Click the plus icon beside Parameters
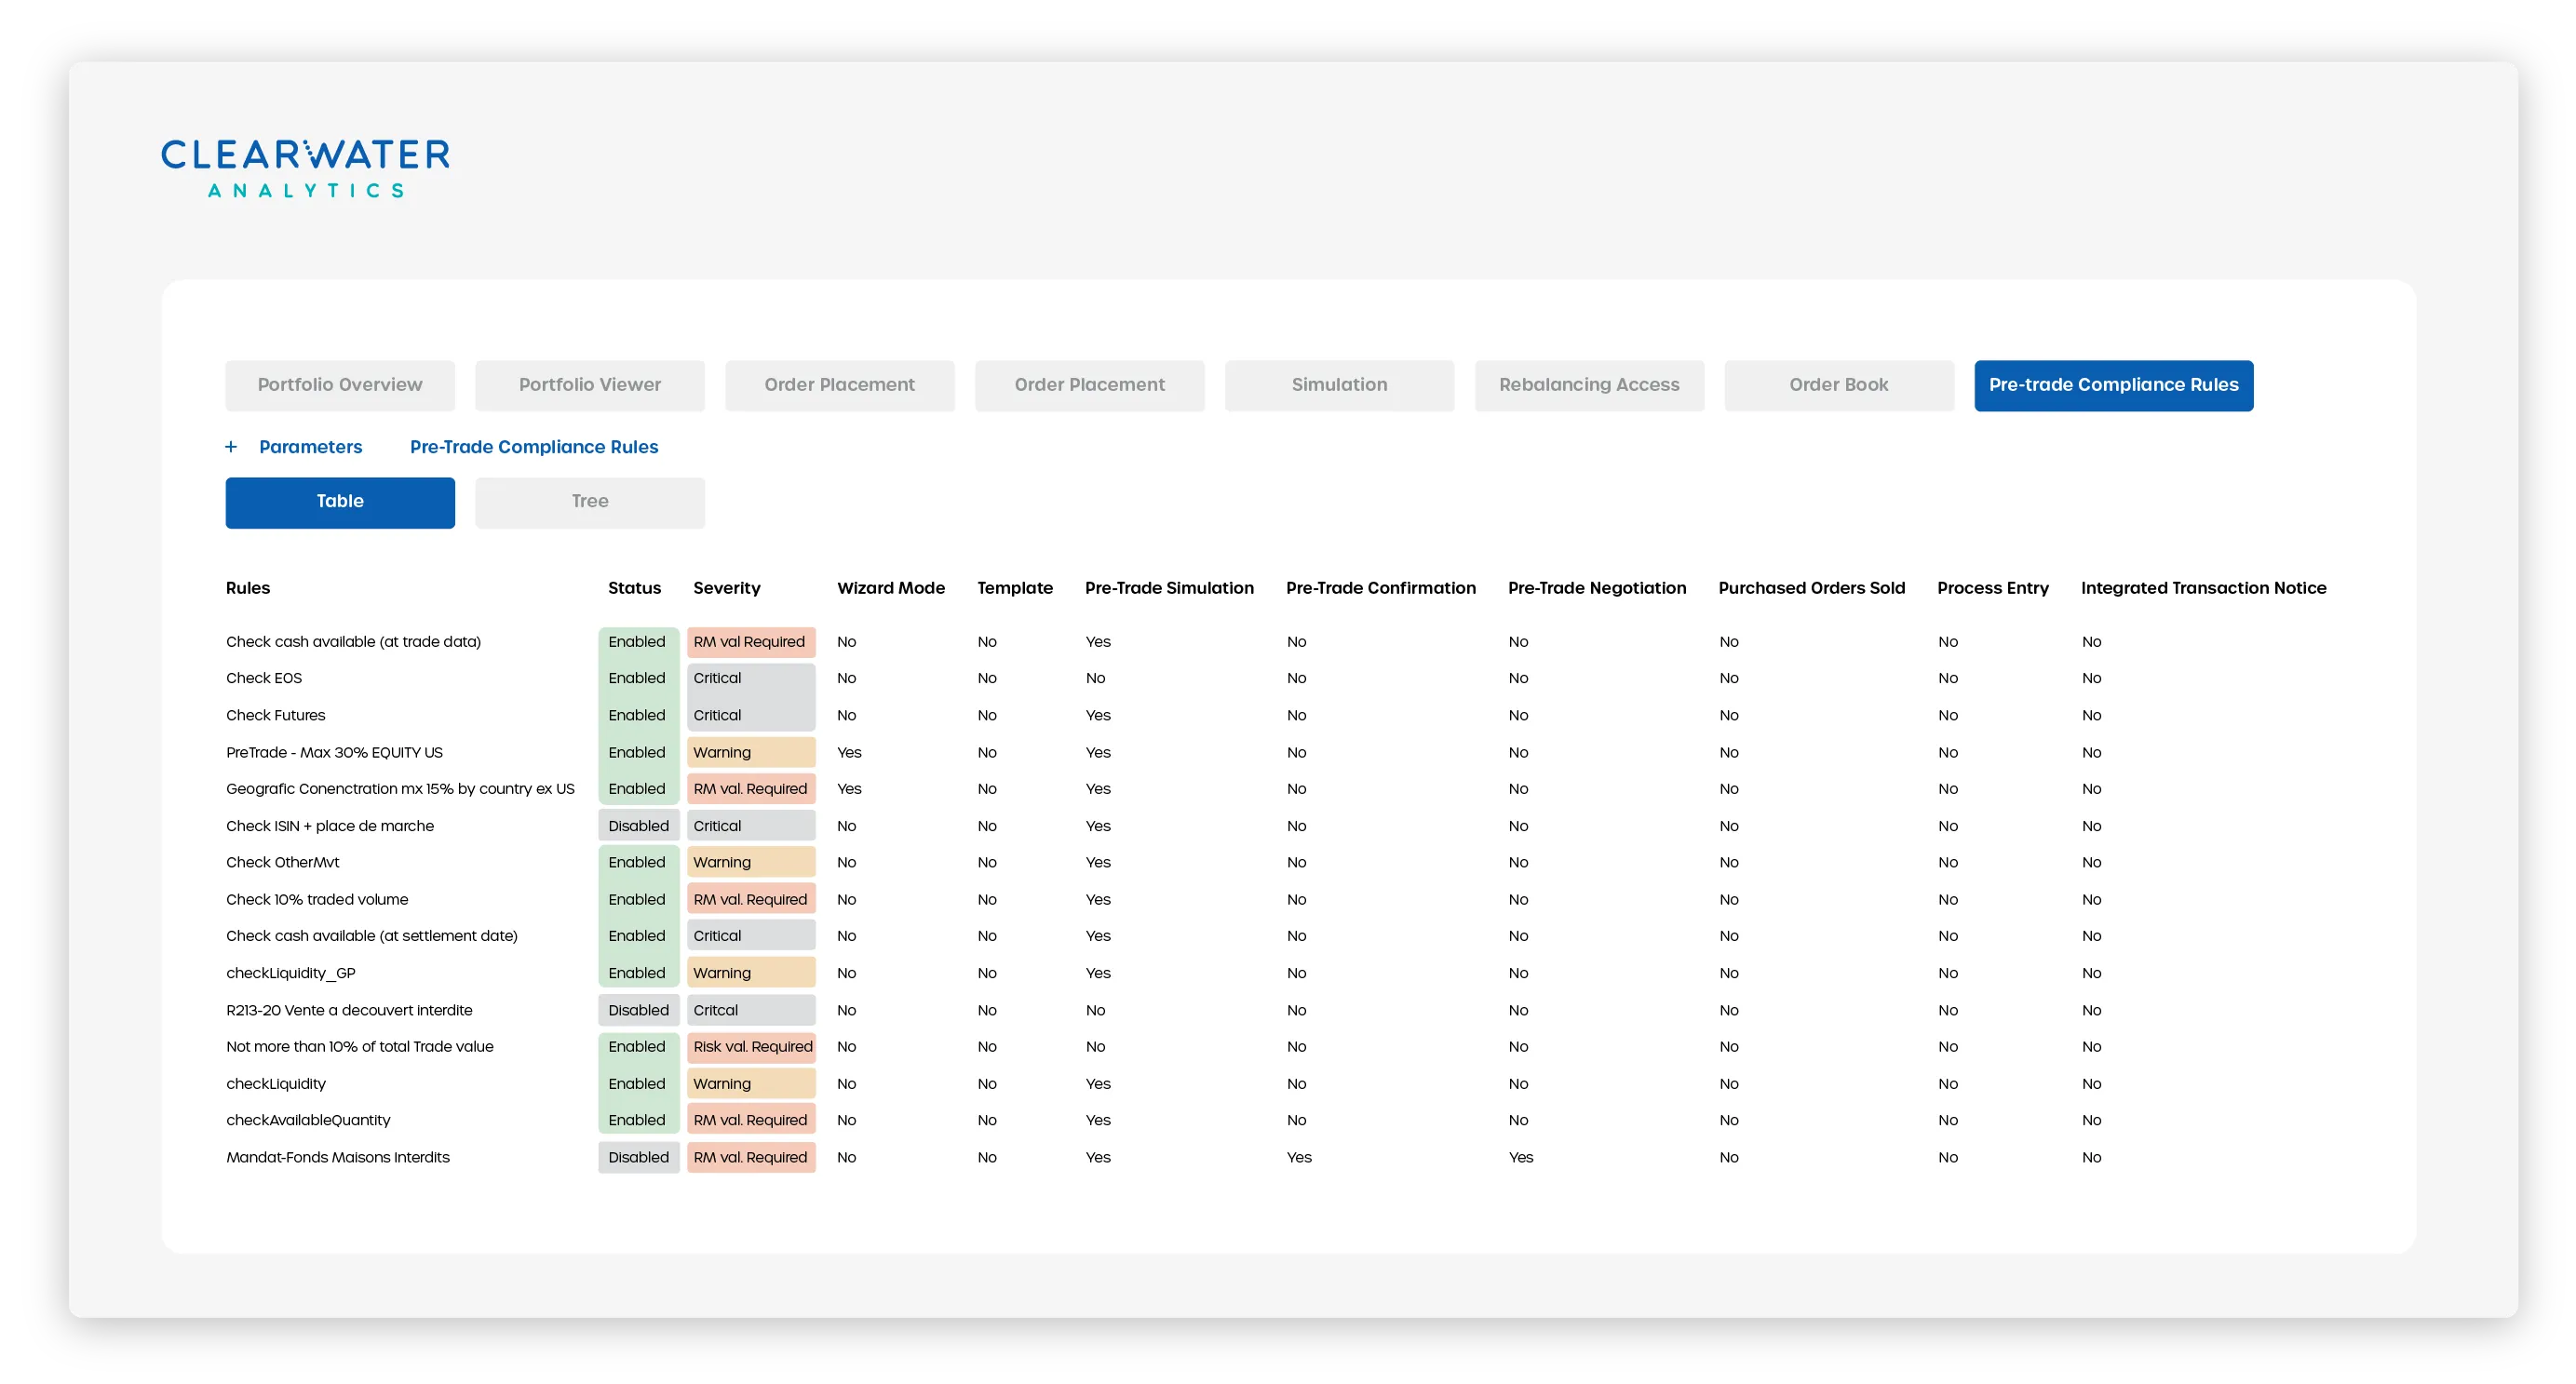The height and width of the screenshot is (1384, 2576). click(231, 447)
